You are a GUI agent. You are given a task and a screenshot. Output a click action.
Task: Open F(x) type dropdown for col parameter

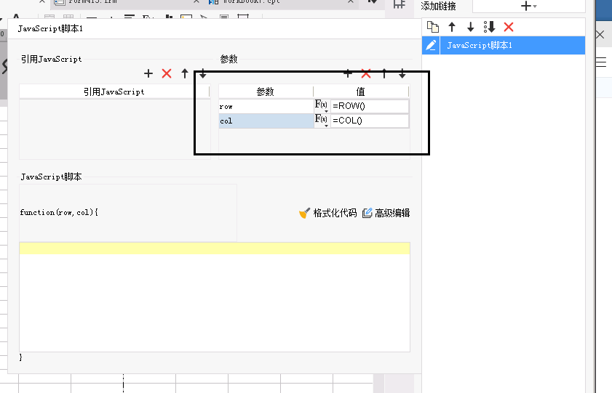322,121
